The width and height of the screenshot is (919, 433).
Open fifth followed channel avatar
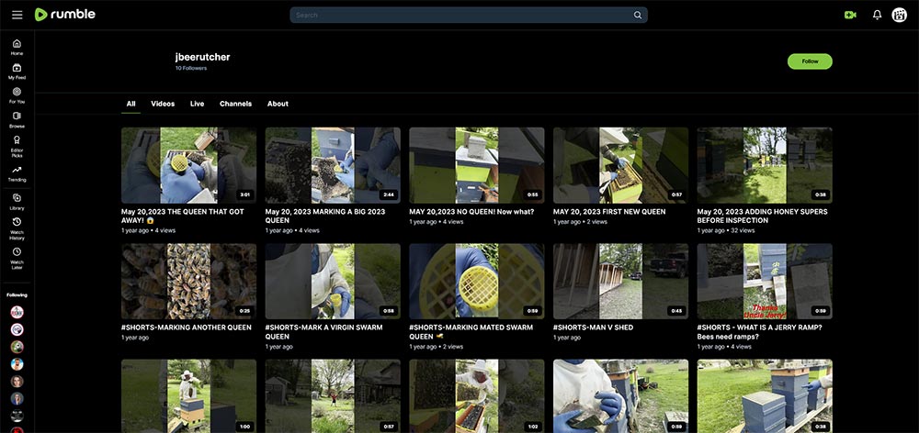[x=17, y=382]
